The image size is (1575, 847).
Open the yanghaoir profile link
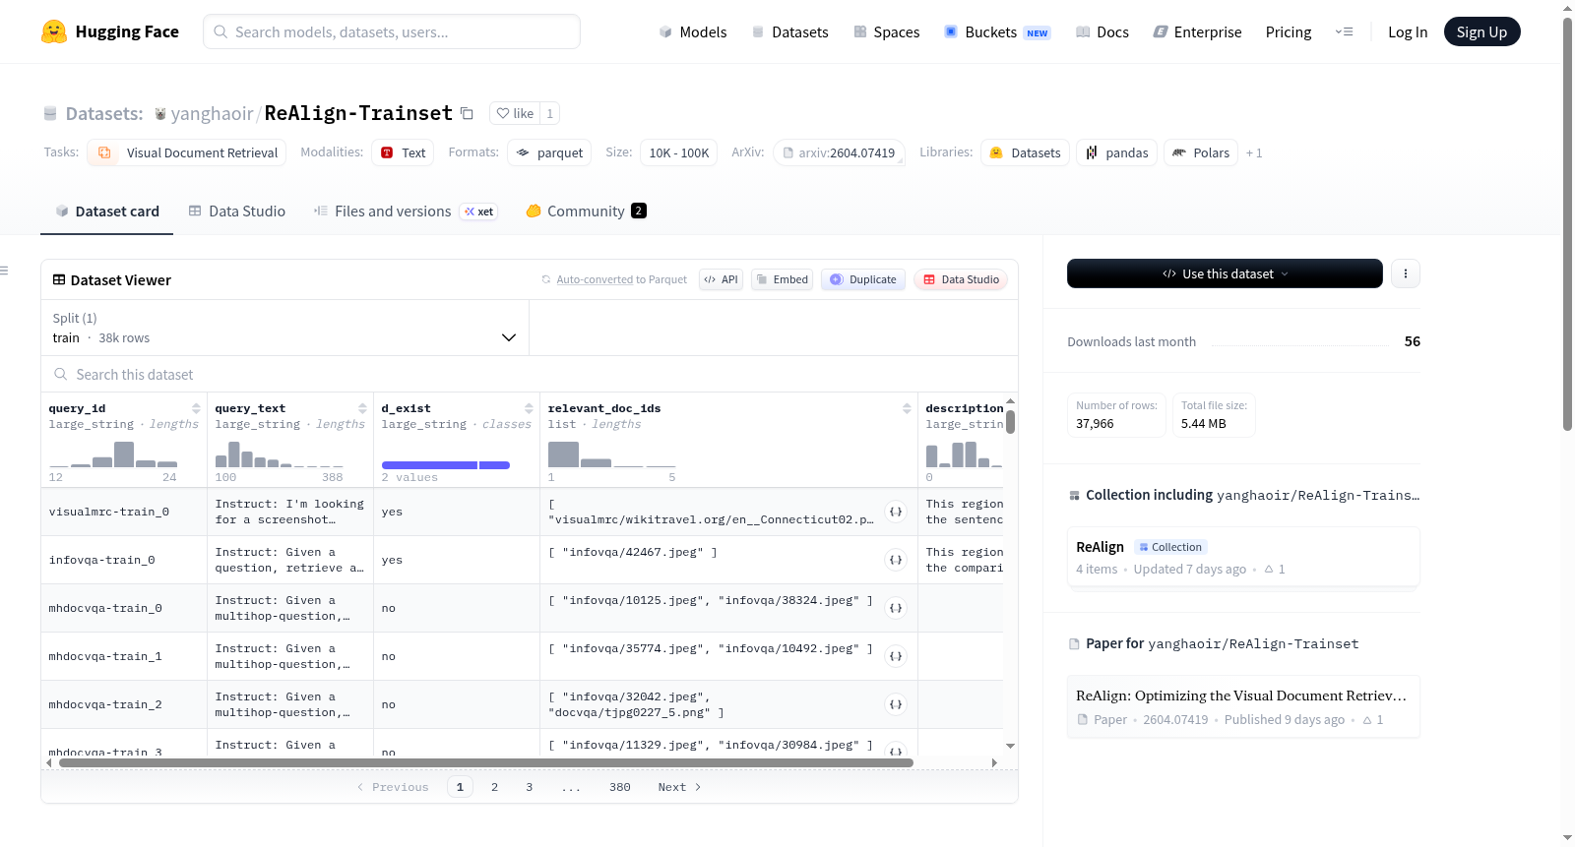(x=213, y=113)
